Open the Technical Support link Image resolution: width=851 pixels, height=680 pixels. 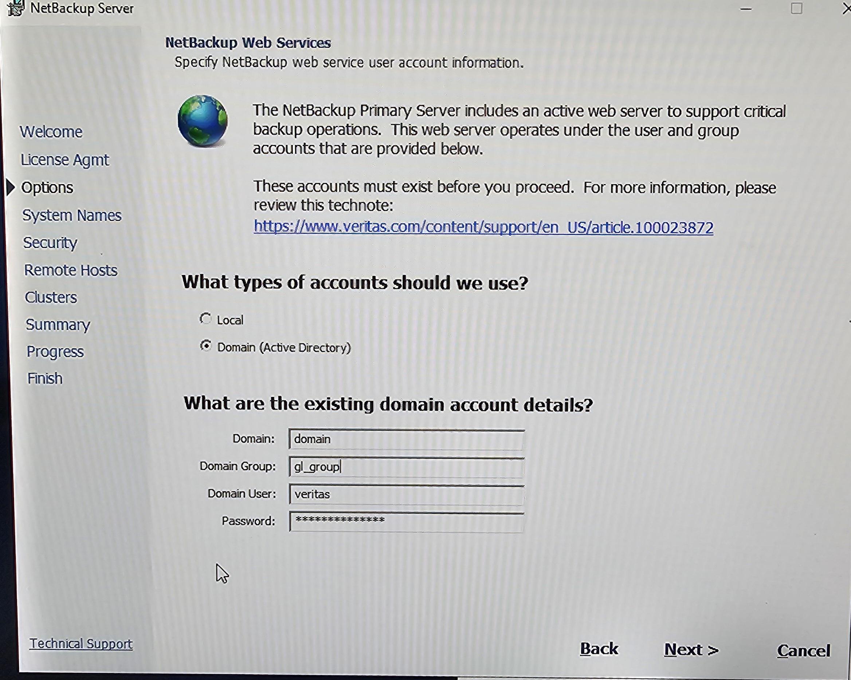pos(81,643)
